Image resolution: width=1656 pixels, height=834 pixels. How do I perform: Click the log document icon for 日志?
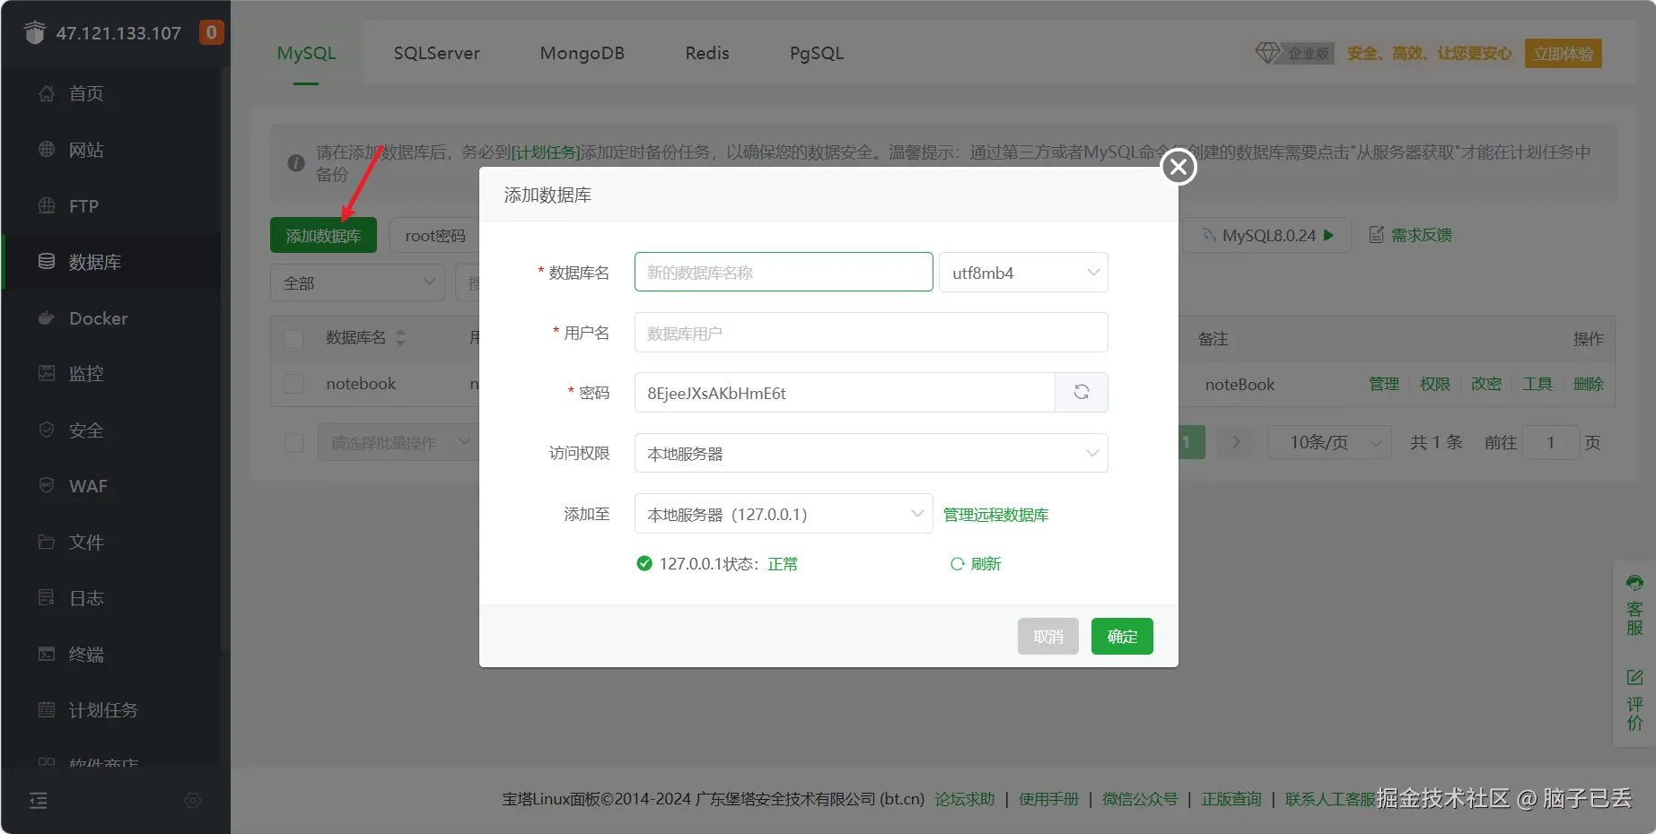[47, 597]
